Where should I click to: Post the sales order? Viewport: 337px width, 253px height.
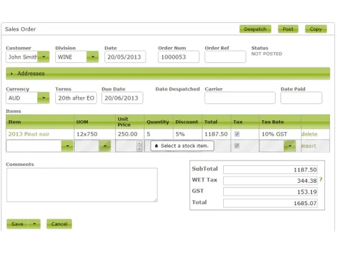pyautogui.click(x=288, y=29)
